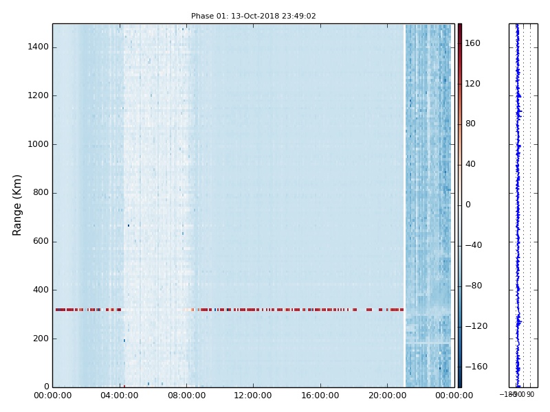
Task: Click the colorbar label 80
Action: click(x=470, y=124)
